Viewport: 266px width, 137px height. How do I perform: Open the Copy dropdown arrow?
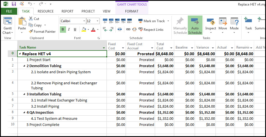[45, 25]
